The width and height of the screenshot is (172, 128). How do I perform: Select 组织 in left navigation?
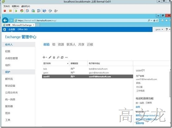point(8,65)
